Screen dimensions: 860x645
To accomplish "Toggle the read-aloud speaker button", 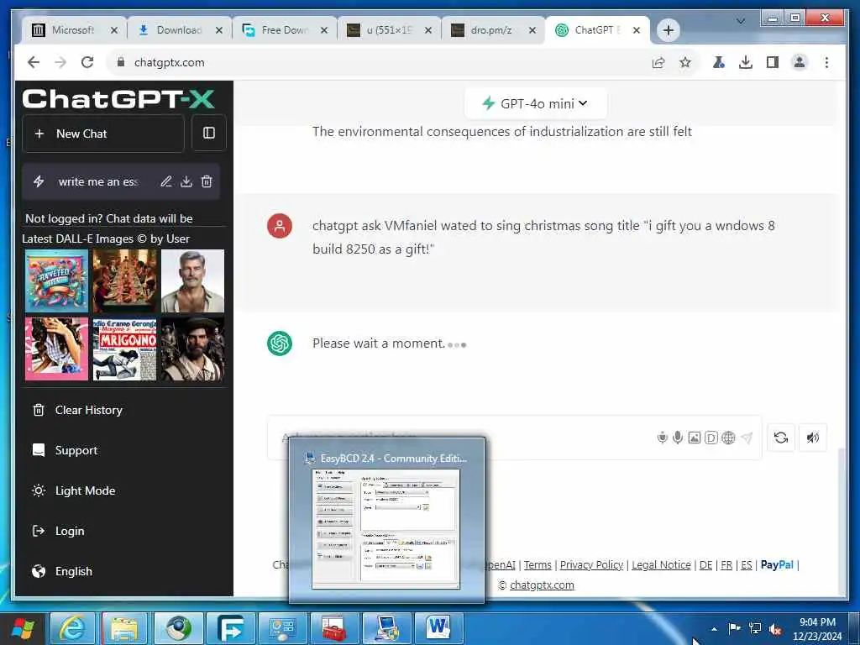I will point(813,438).
